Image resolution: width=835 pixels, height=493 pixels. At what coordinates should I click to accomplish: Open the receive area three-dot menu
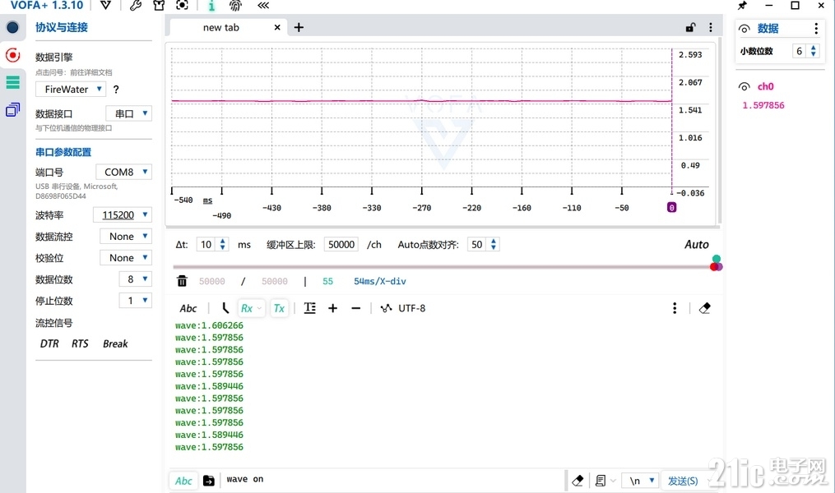point(675,308)
